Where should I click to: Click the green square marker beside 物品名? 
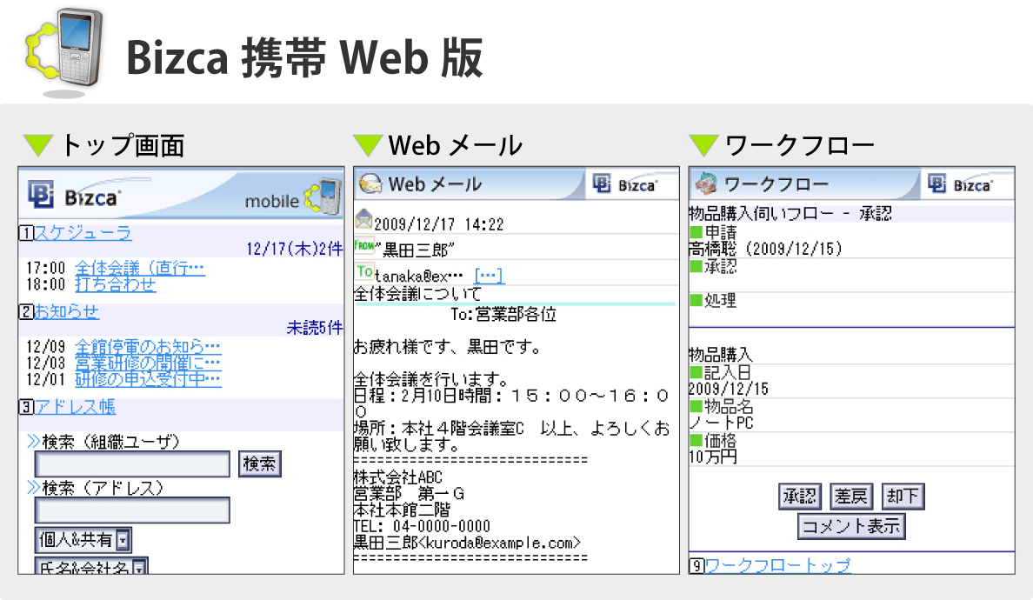696,406
